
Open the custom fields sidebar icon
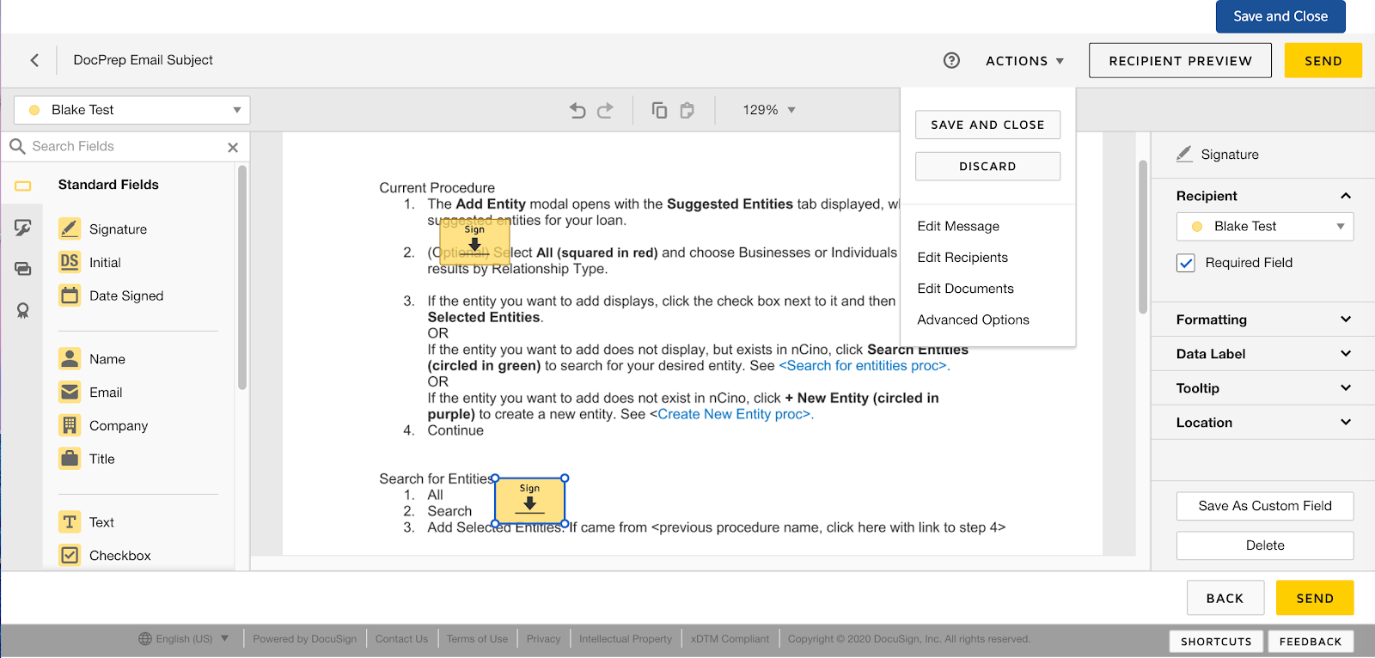[x=23, y=227]
